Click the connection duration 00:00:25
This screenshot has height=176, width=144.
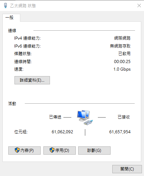(122, 62)
